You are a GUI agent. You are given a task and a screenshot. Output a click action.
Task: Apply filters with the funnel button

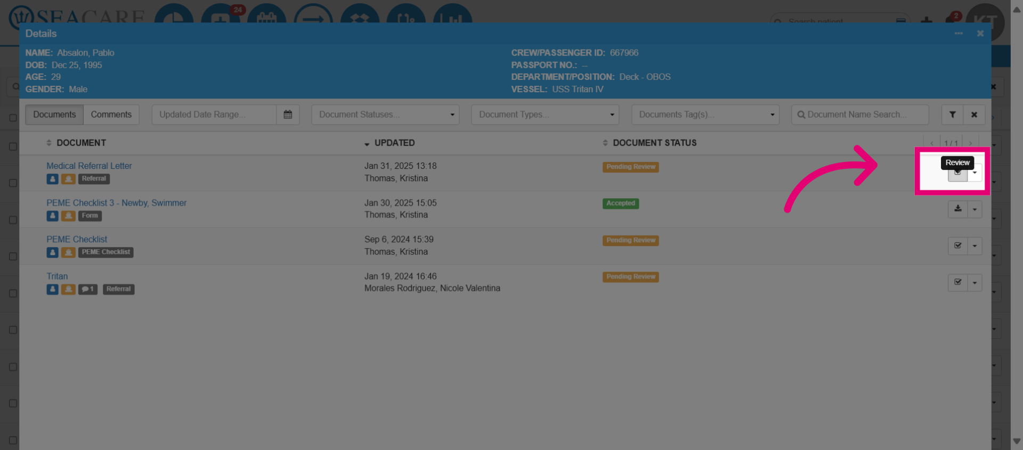(952, 114)
